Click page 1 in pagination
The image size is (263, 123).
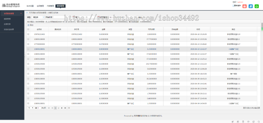pyautogui.click(x=55, y=108)
